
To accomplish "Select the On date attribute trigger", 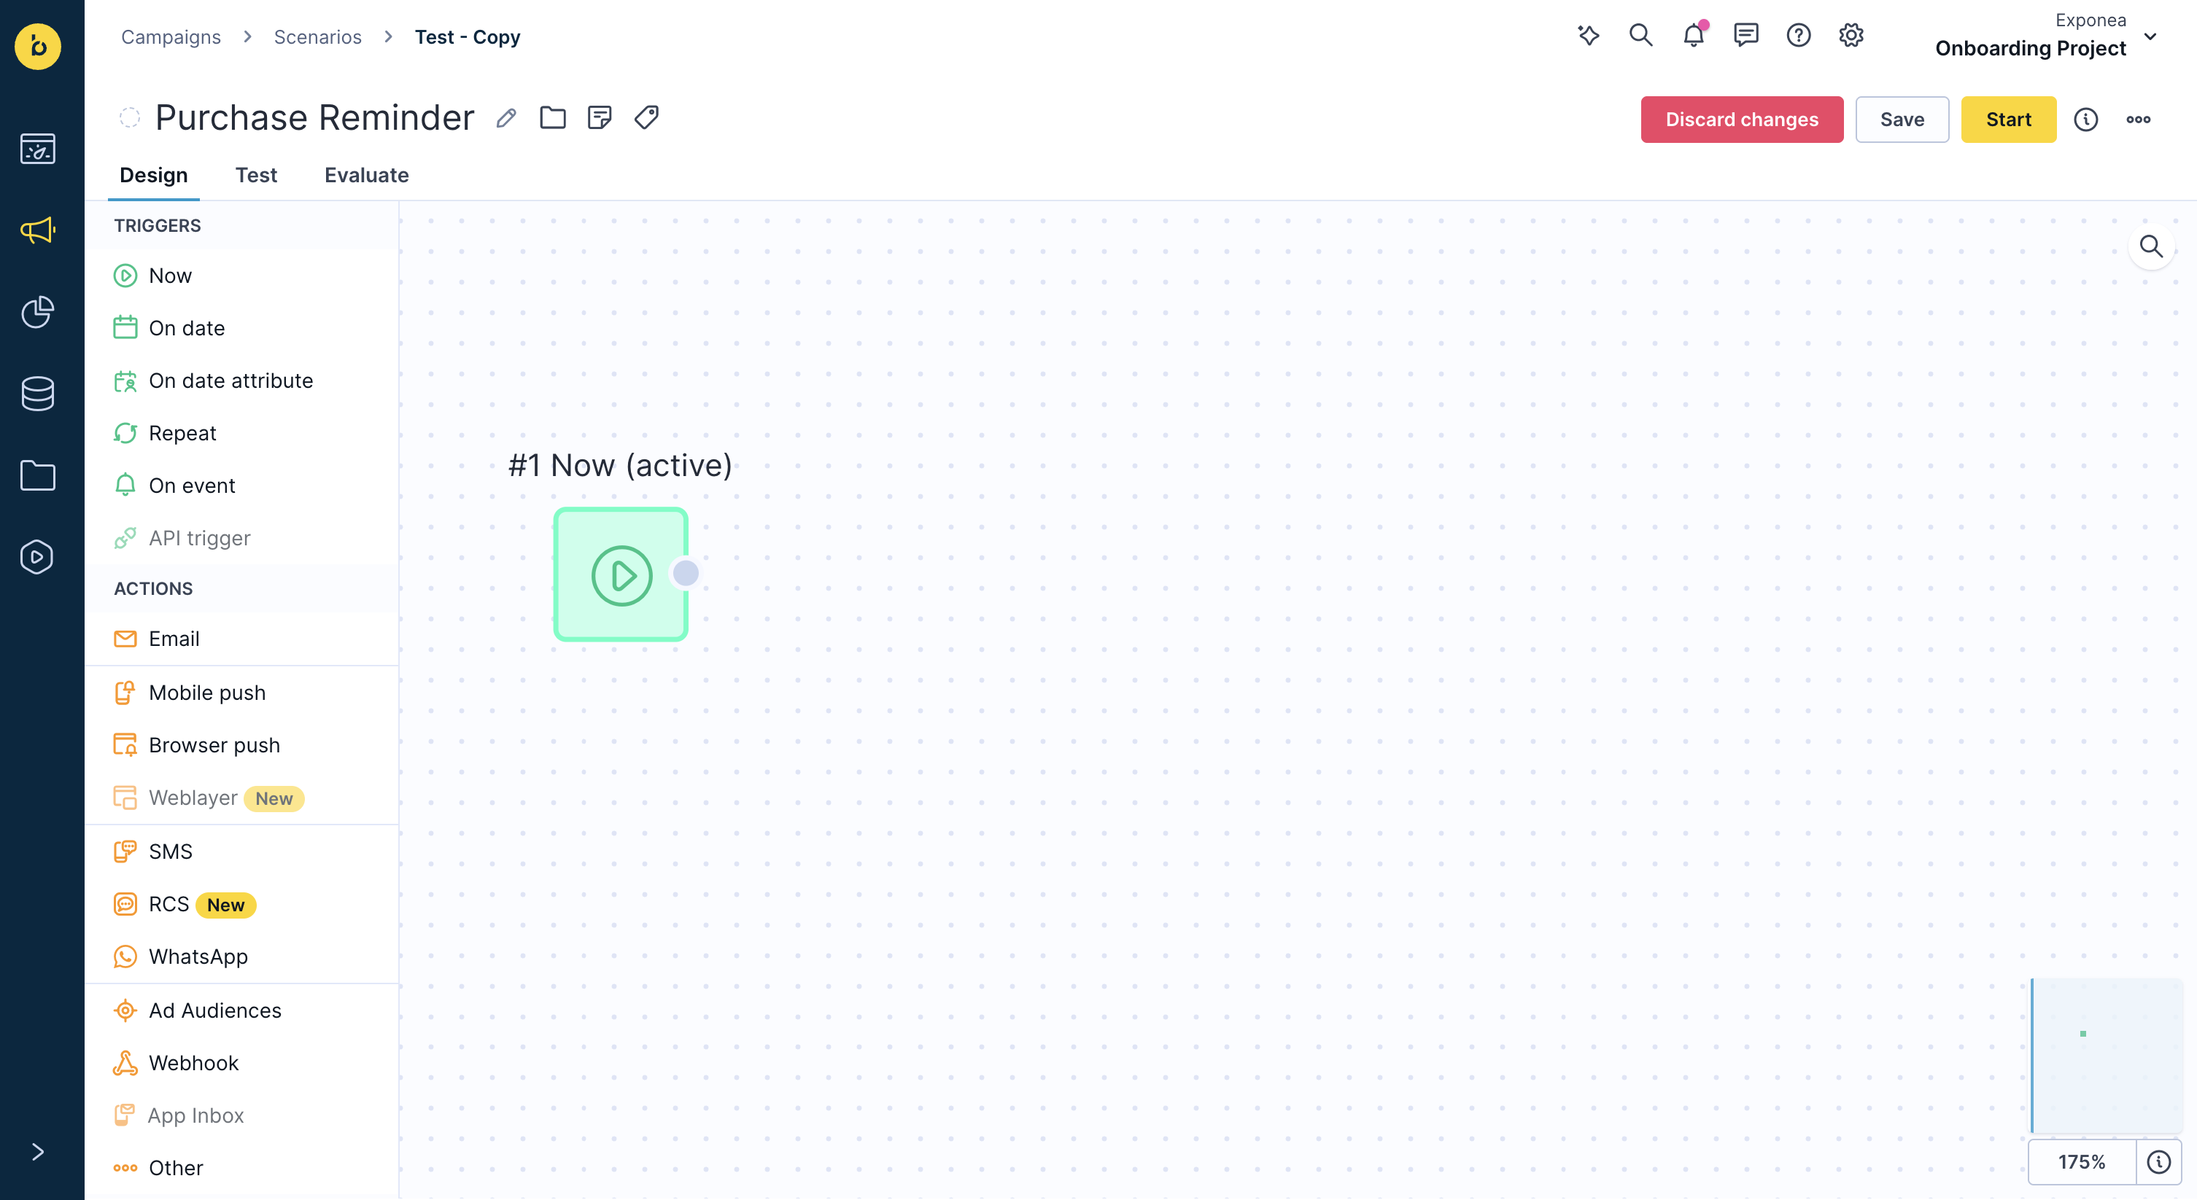I will (242, 381).
